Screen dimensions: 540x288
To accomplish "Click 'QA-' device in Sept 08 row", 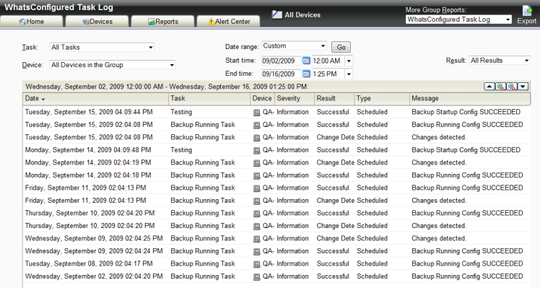I will click(x=269, y=263).
